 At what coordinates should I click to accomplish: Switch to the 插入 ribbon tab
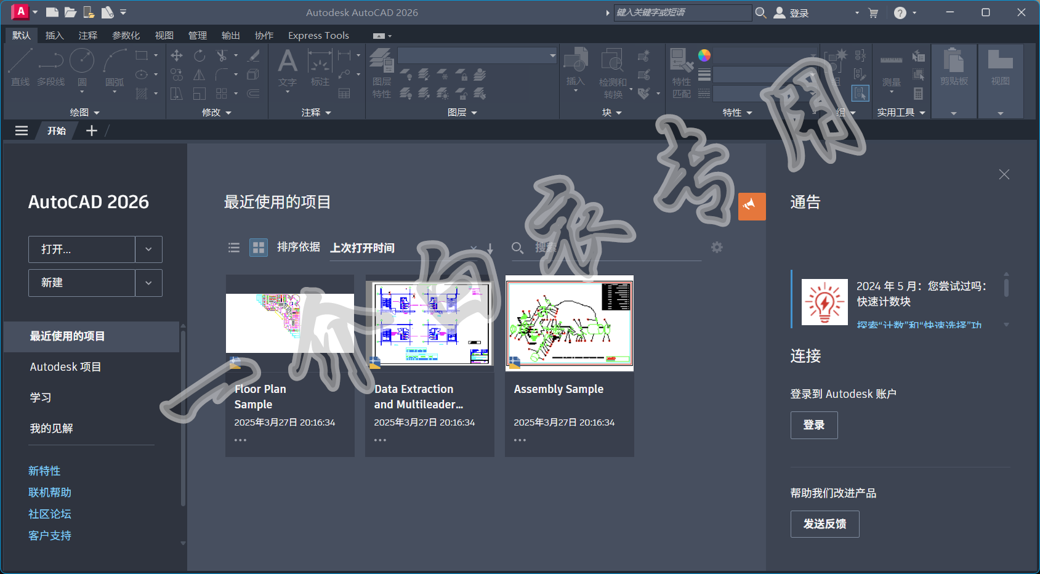click(54, 36)
